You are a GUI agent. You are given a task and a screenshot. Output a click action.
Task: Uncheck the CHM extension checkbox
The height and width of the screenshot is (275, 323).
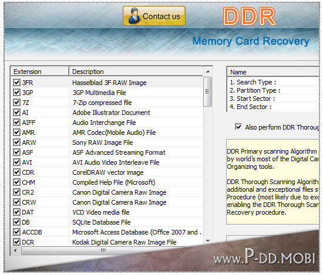click(x=16, y=182)
